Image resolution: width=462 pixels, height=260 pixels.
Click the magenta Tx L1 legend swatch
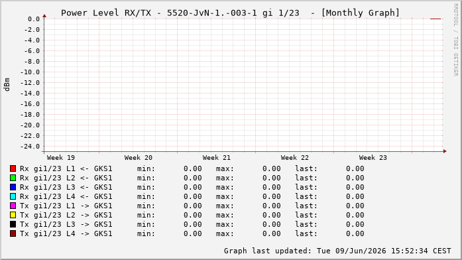[13, 206]
